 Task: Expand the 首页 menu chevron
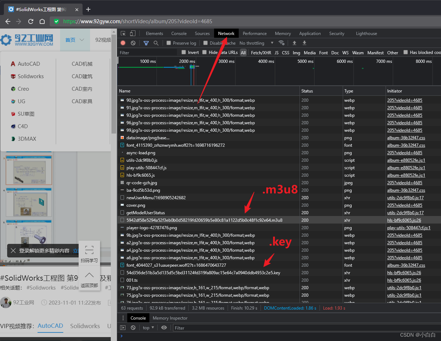coord(82,40)
